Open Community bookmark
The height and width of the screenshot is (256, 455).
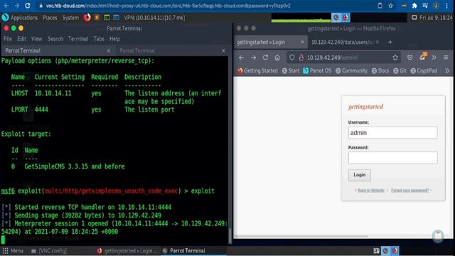351,71
